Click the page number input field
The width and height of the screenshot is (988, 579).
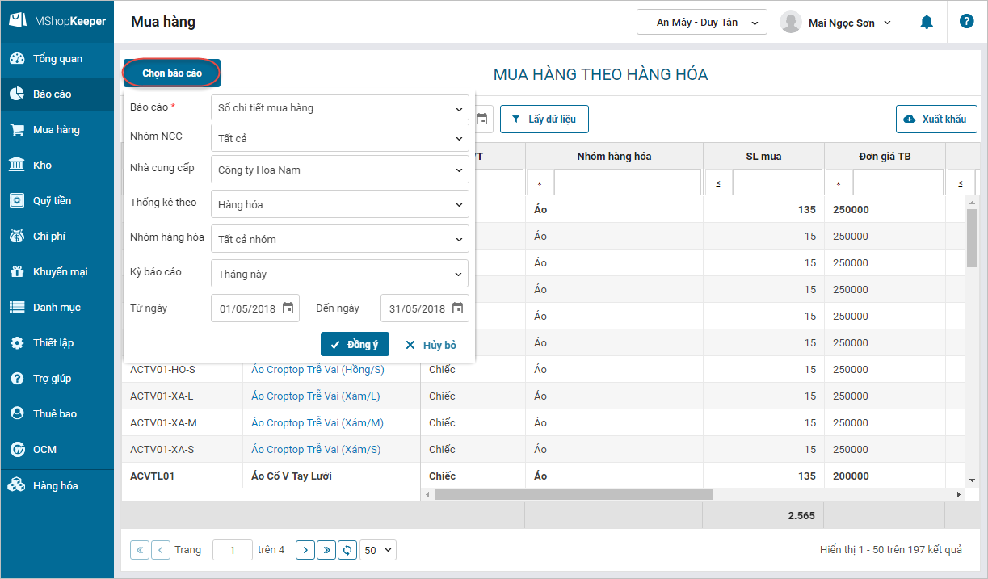233,550
